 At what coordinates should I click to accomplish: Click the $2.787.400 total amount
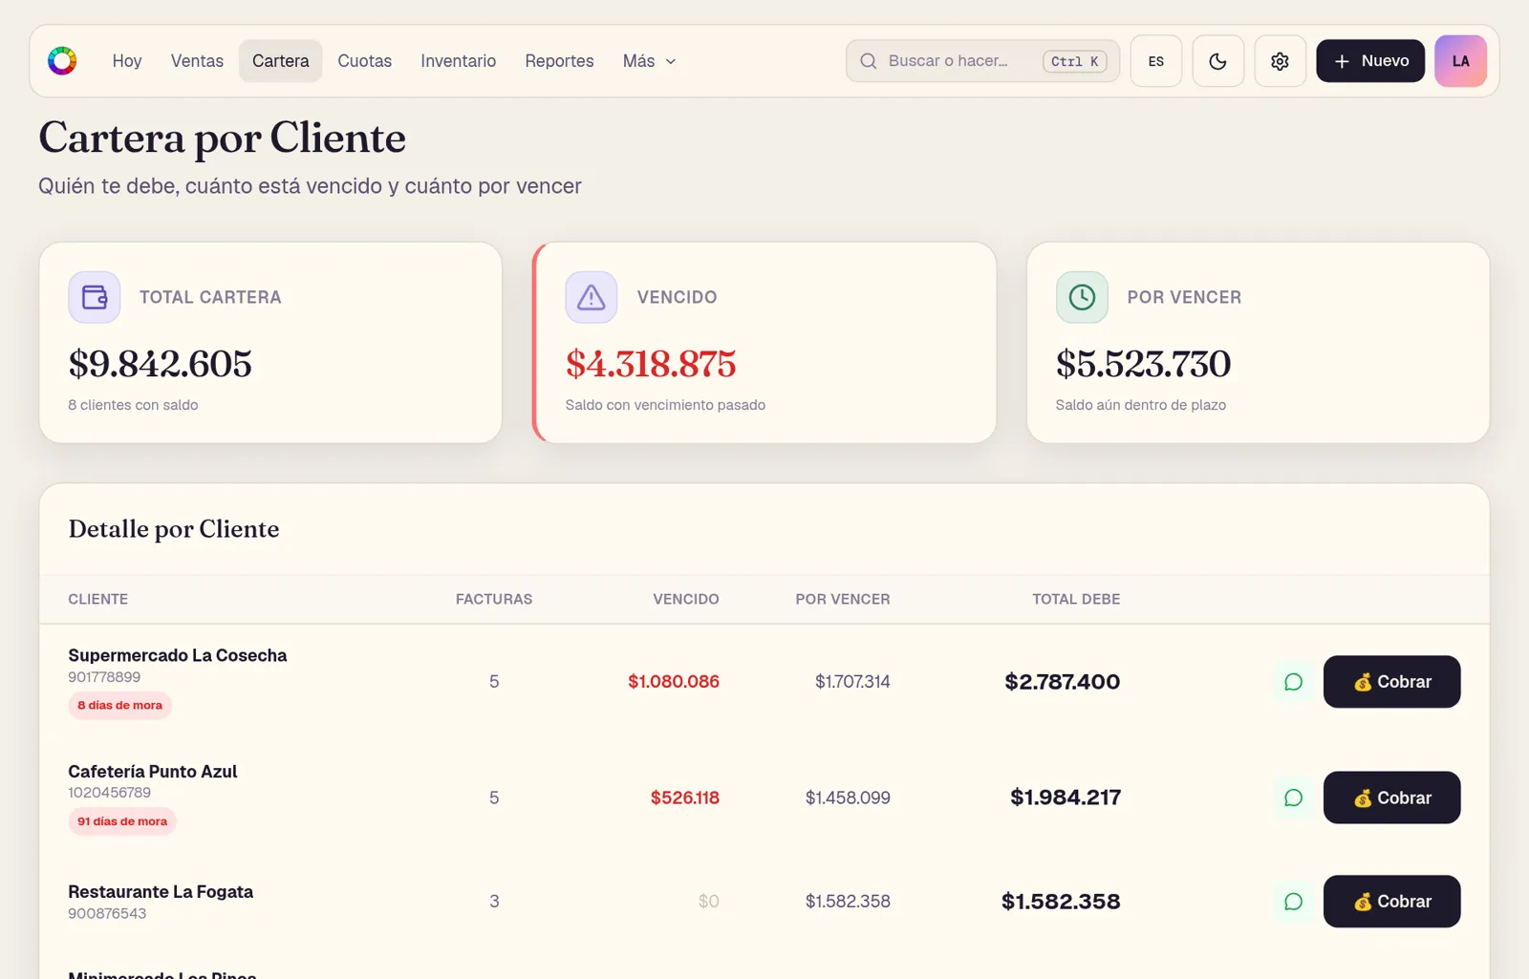(x=1063, y=682)
